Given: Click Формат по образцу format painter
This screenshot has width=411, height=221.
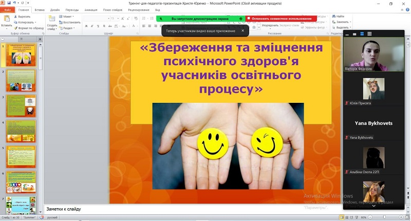Looking at the screenshot, I should click(x=29, y=28).
